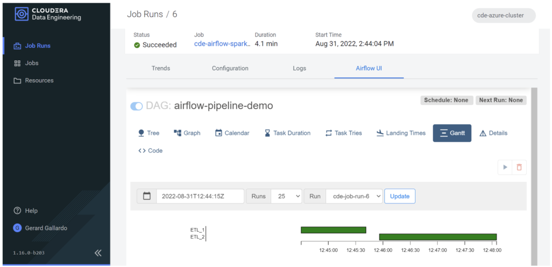Open the Code view
This screenshot has width=552, height=267.
(150, 151)
